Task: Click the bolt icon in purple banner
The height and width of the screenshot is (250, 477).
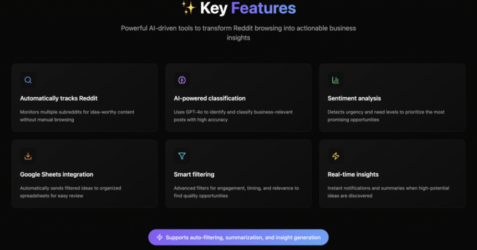Action: click(x=160, y=237)
